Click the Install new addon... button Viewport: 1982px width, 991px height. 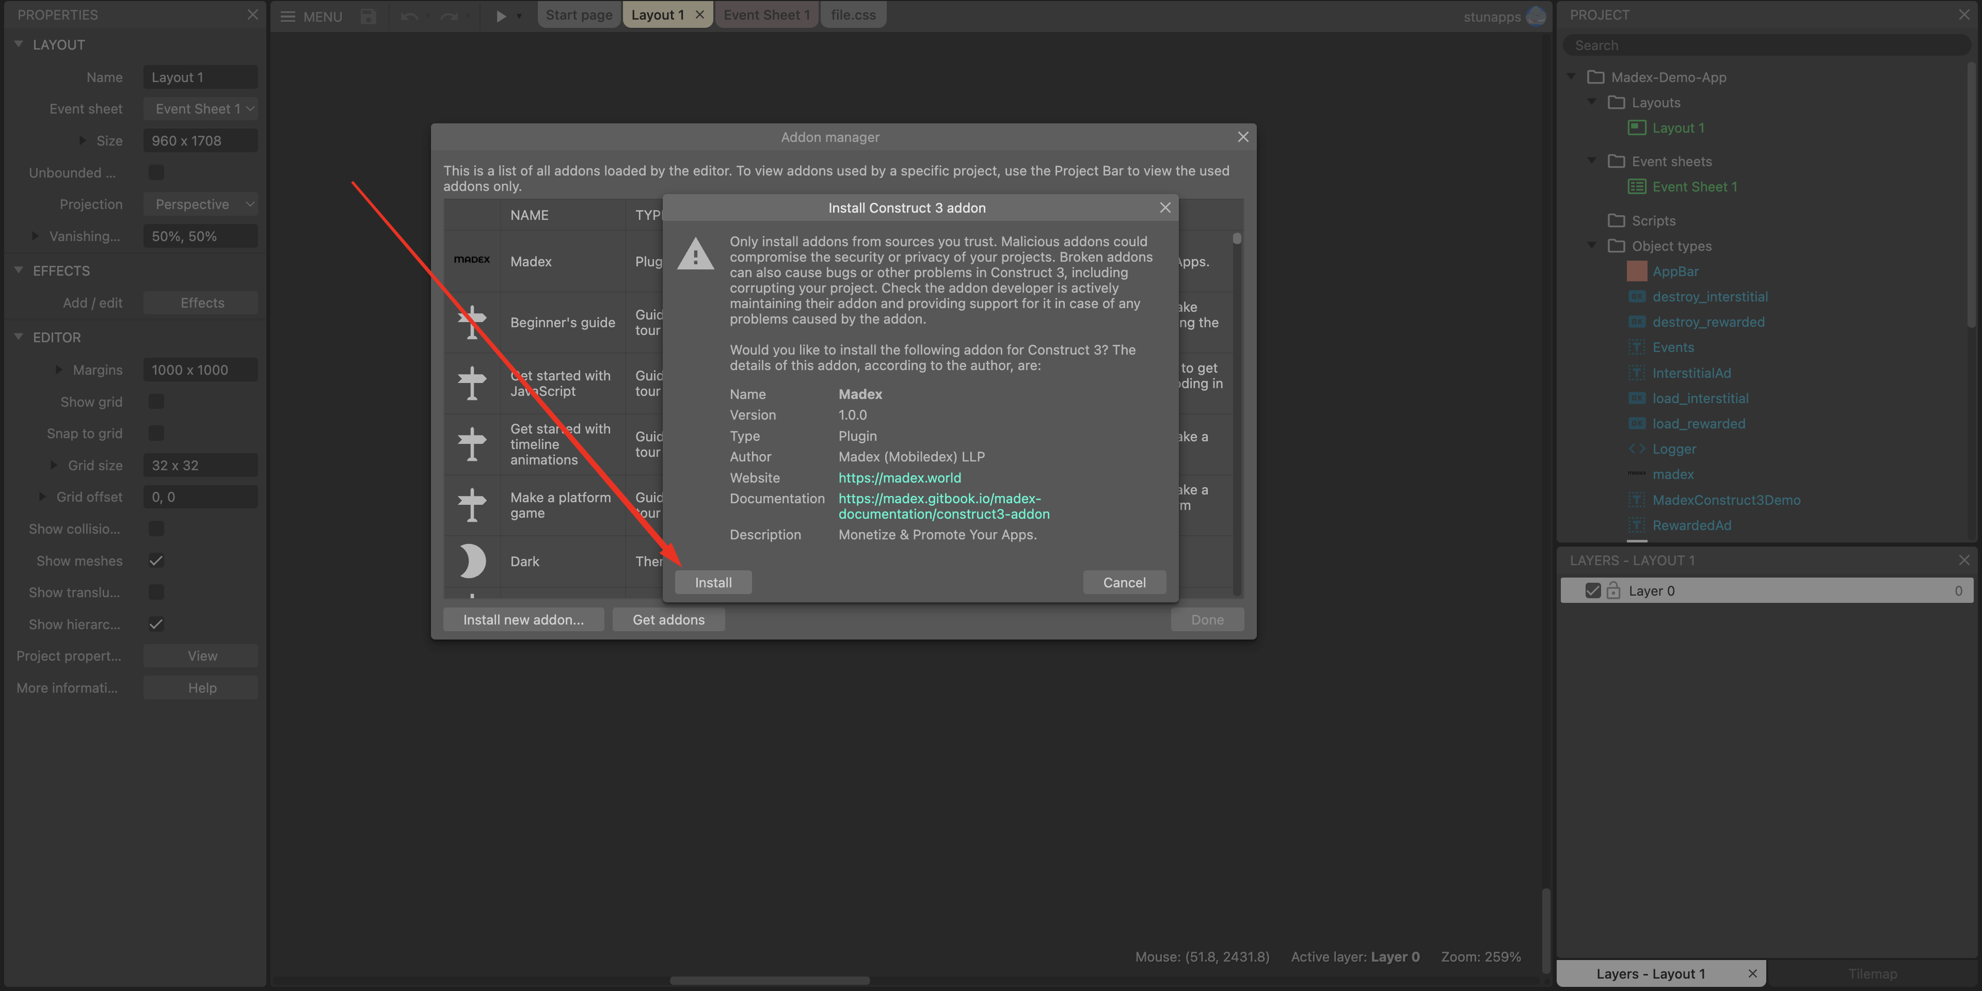[523, 619]
